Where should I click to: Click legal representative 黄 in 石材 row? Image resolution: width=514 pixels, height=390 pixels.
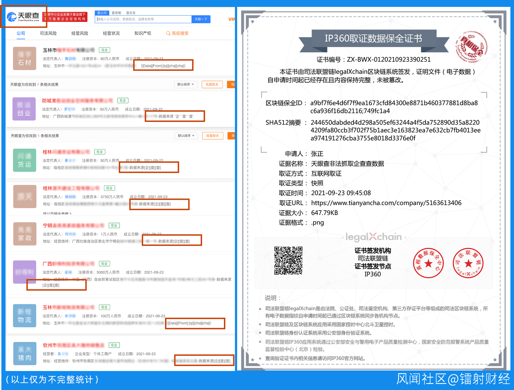[x=70, y=59]
